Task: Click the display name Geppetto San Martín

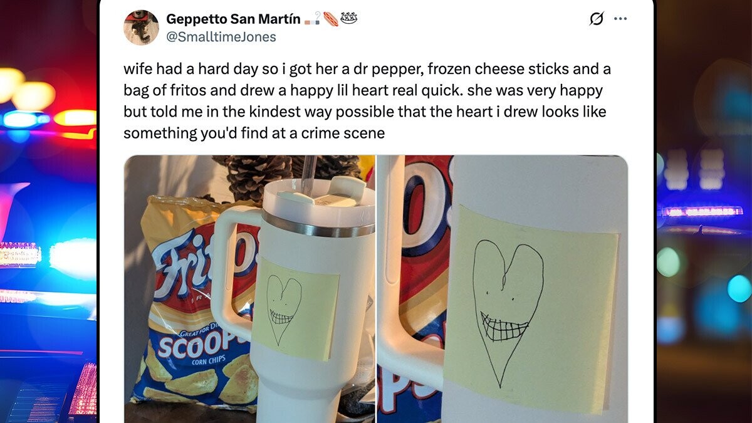Action: tap(232, 19)
